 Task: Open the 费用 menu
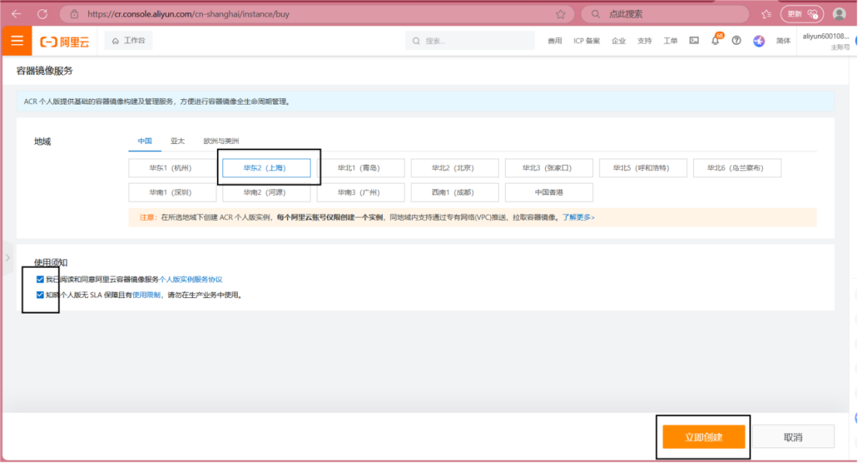(555, 41)
